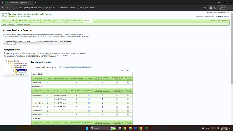Collapse the Semestre 2 node
This screenshot has height=131, width=233.
tap(11, 68)
